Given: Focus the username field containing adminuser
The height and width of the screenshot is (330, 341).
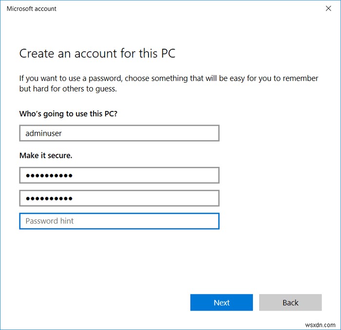Looking at the screenshot, I should point(146,133).
